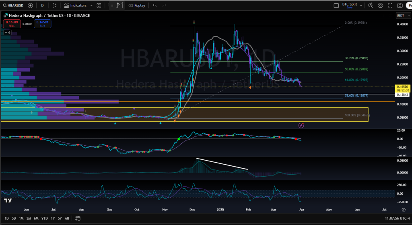Select the 38.20% (0.26096) Fibonacci level
The height and width of the screenshot is (225, 412).
point(356,58)
